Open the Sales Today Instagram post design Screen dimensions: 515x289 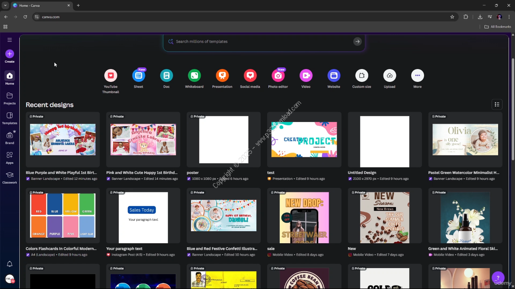click(143, 216)
